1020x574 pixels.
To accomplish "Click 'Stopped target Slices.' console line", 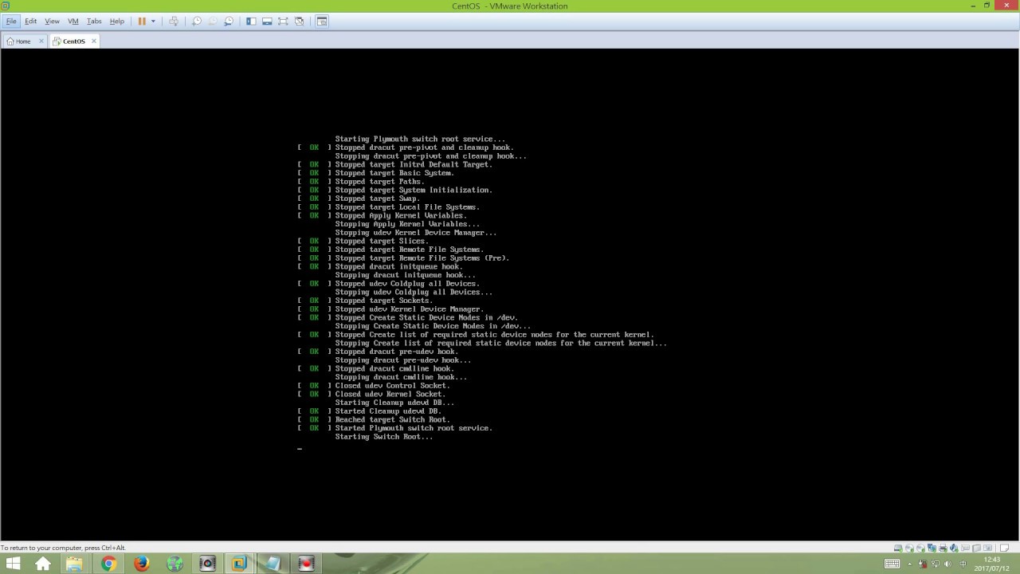I will point(382,241).
